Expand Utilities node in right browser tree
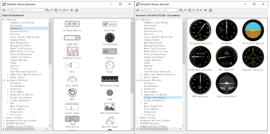The image size is (270, 134). click(x=141, y=115)
